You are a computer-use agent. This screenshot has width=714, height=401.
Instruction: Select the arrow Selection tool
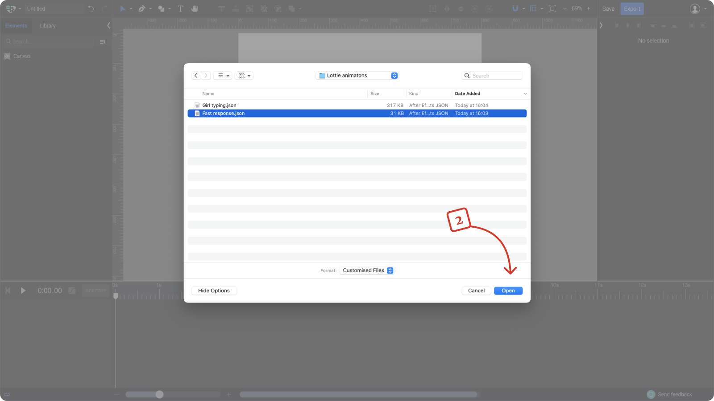point(122,8)
